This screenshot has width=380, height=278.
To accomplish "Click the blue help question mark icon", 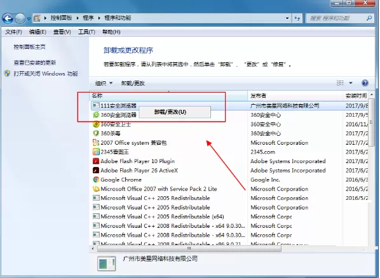I will tap(365, 83).
